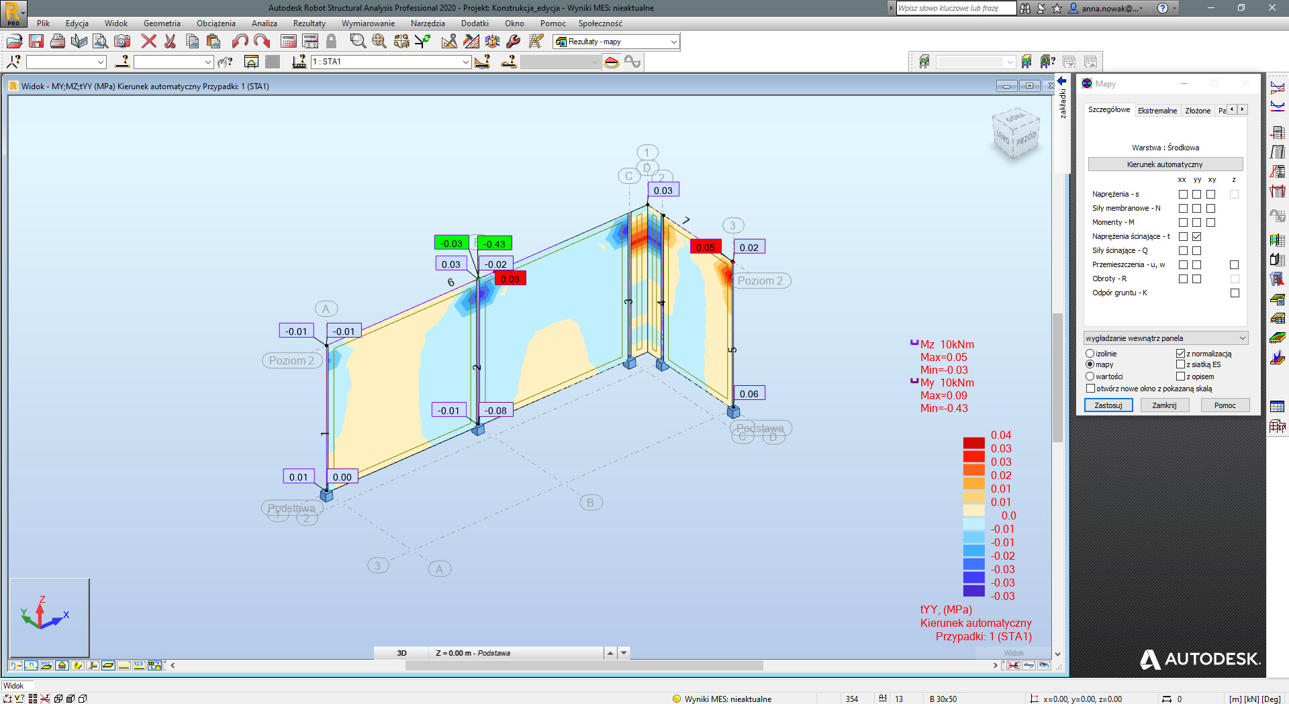Uncheck the 'z normalizacją' option
The image size is (1289, 704).
point(1180,354)
